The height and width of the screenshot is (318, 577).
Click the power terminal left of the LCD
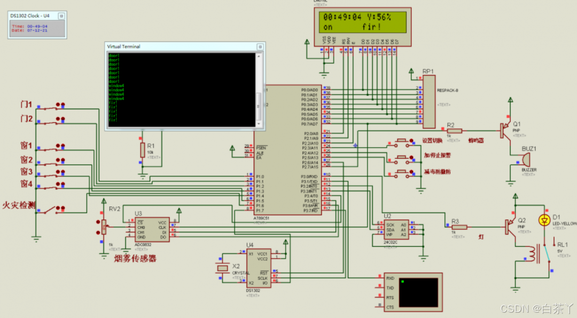[x=307, y=43]
